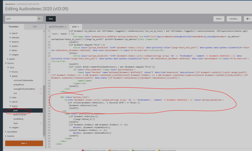Screen dimensions: 252x151
Task: Click revert icon beside manageFollowNodeRow template
Action: coord(41,89)
